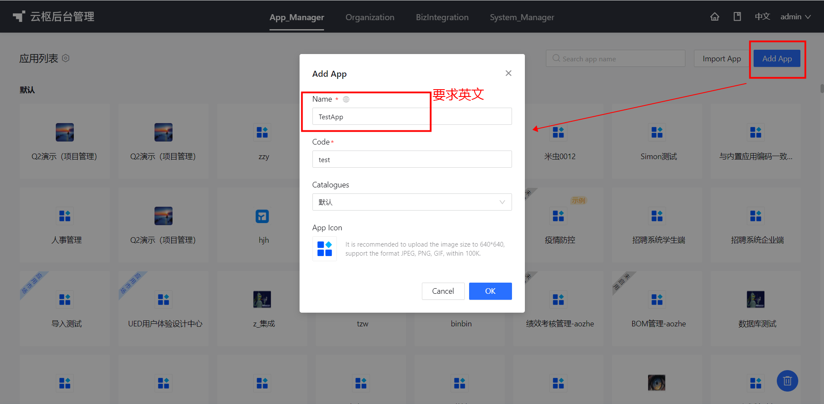Image resolution: width=824 pixels, height=404 pixels.
Task: Switch to BizIntegration tab
Action: coord(442,17)
